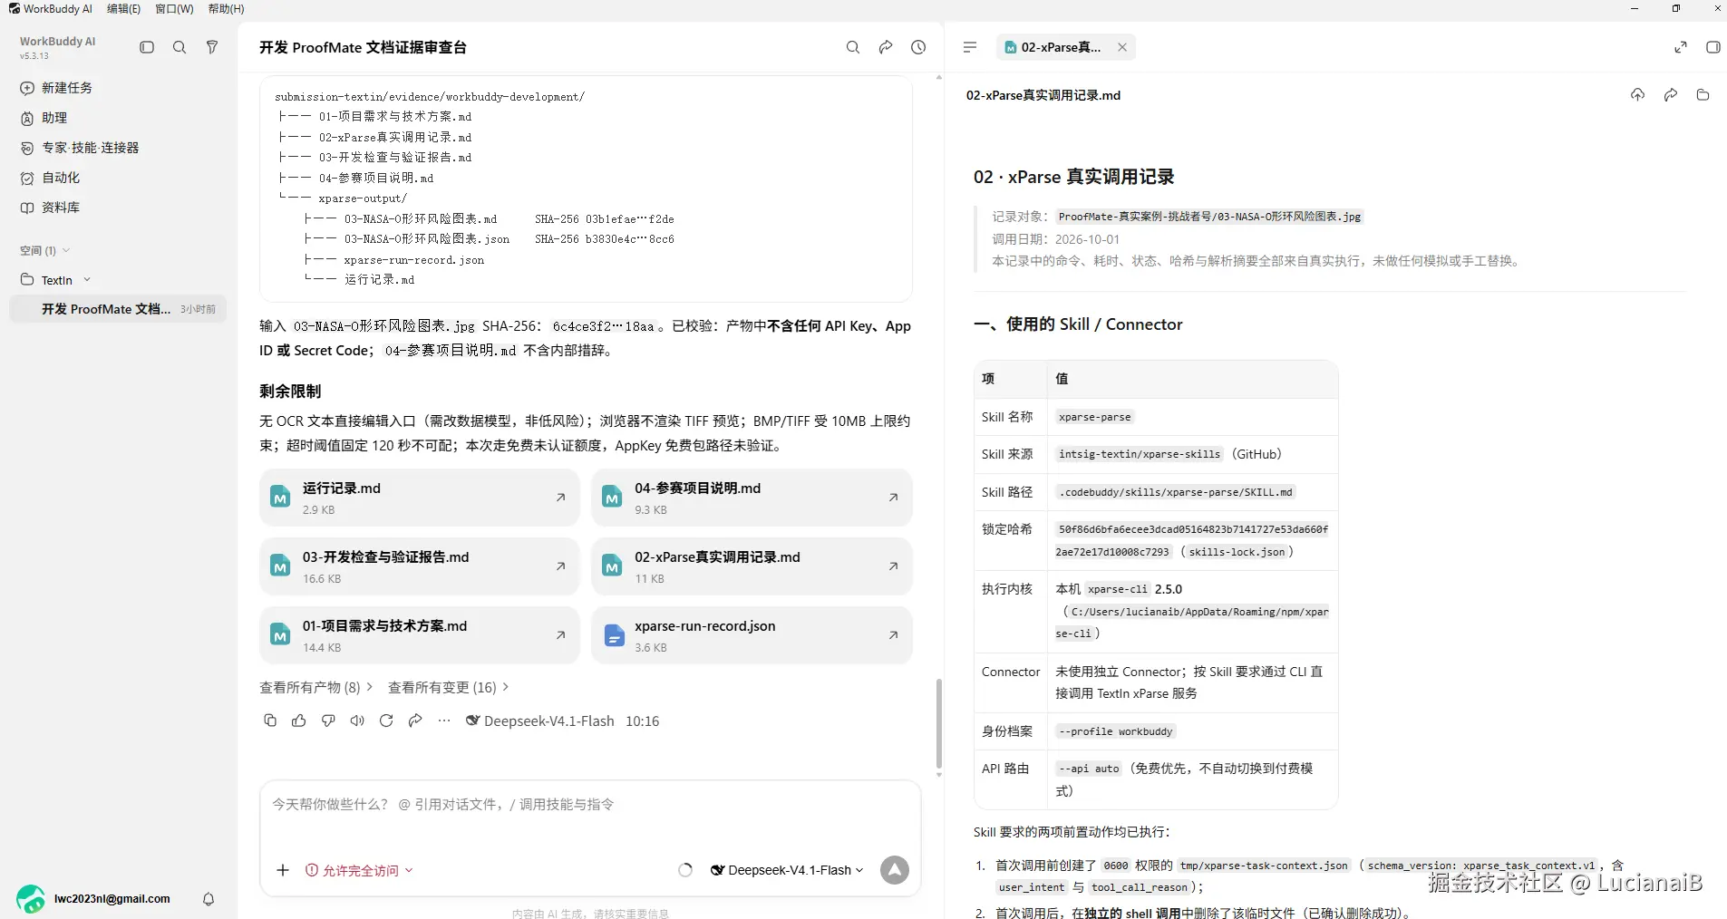Read the response aloud speaker icon

(x=357, y=721)
